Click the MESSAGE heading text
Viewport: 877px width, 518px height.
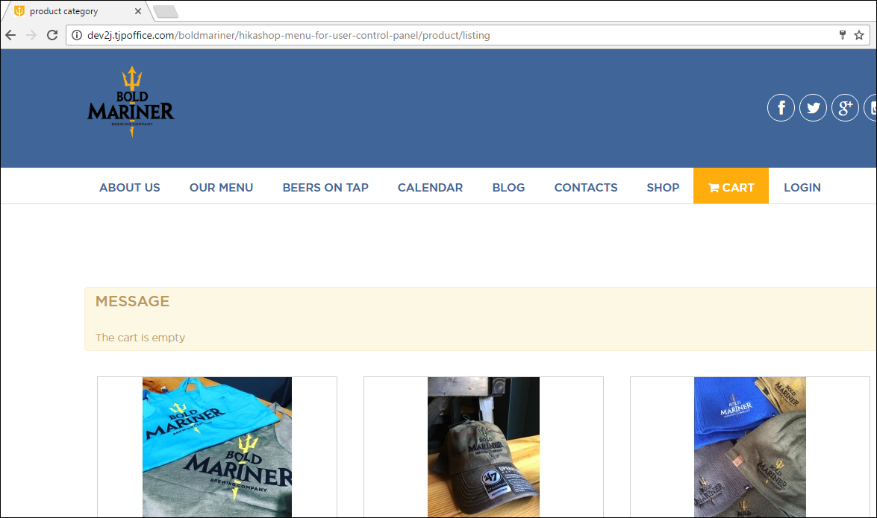[x=133, y=301]
